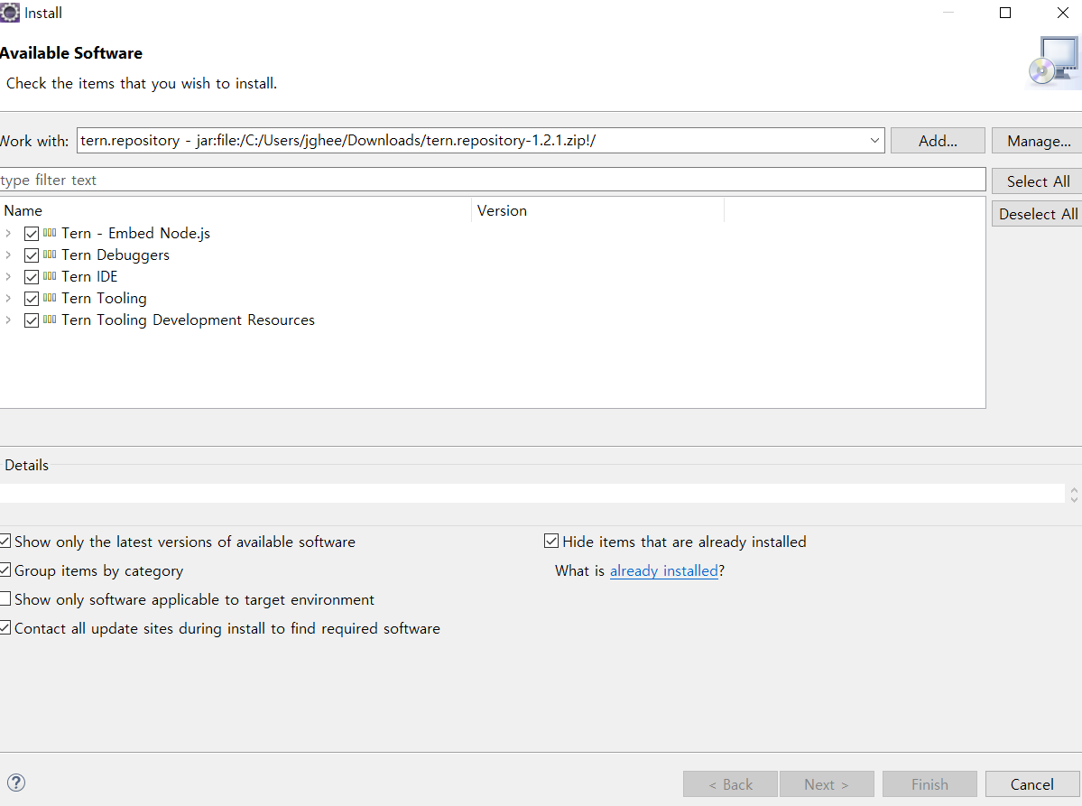Click the Manage... button
The width and height of the screenshot is (1082, 806).
pos(1037,141)
